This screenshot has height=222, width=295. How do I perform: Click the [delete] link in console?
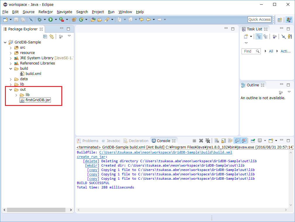(x=91, y=161)
